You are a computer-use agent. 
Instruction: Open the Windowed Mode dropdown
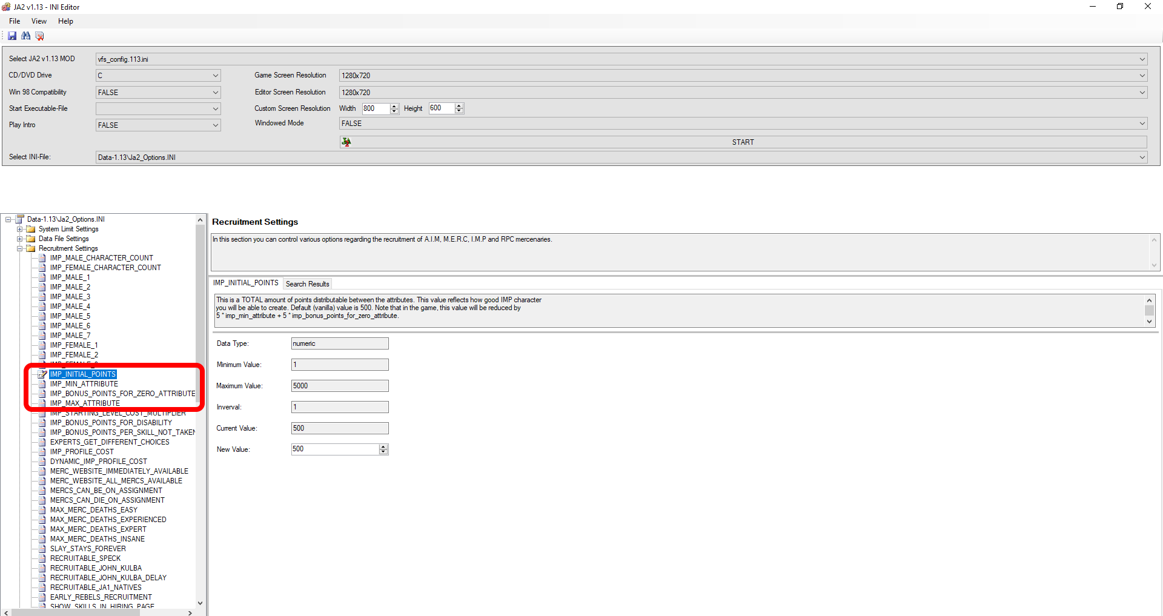[x=1142, y=124]
